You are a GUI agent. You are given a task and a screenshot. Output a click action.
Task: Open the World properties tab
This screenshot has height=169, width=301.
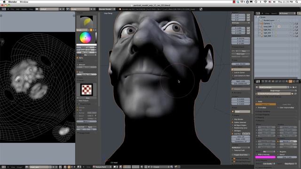[269, 81]
